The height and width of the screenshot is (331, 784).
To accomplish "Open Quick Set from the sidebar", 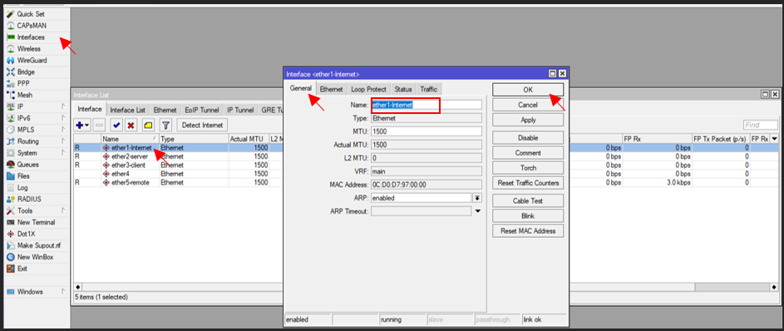I will (31, 14).
